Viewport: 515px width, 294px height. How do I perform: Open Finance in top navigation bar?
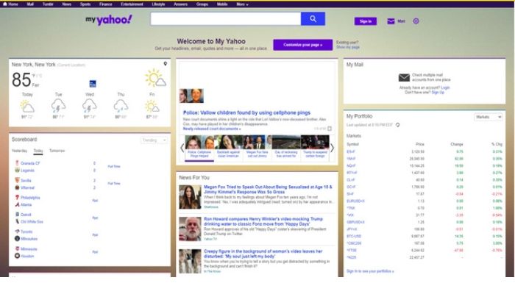[106, 4]
